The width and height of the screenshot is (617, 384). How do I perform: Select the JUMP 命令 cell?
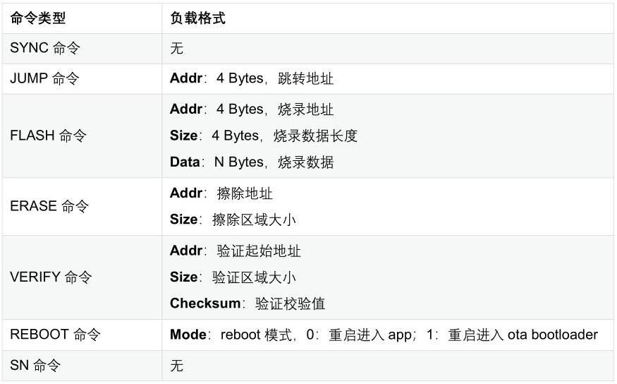(82, 79)
